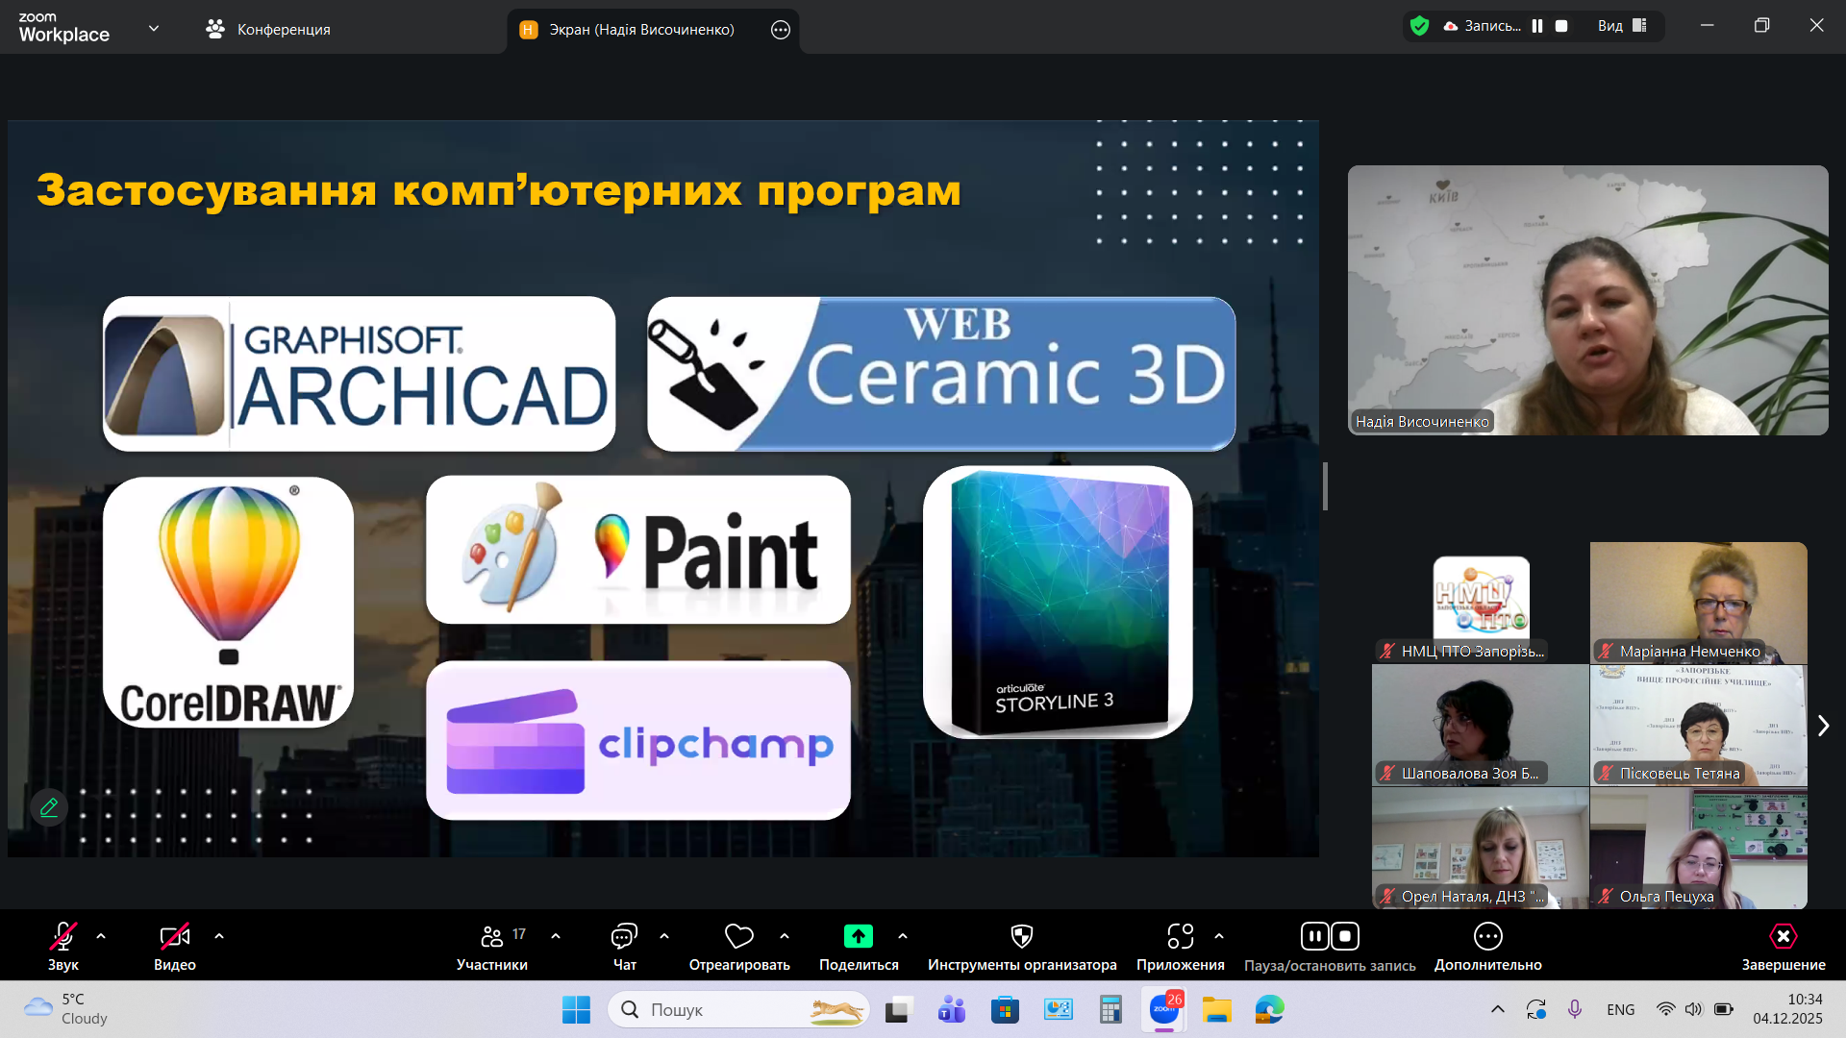Expand the arrow next to Участники
The width and height of the screenshot is (1846, 1038).
(x=556, y=936)
